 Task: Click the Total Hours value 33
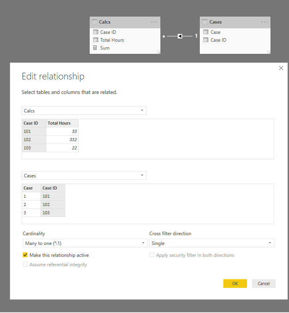coord(62,131)
